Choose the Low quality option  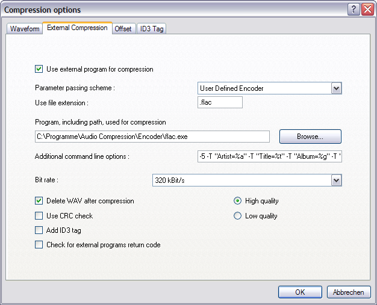point(237,215)
